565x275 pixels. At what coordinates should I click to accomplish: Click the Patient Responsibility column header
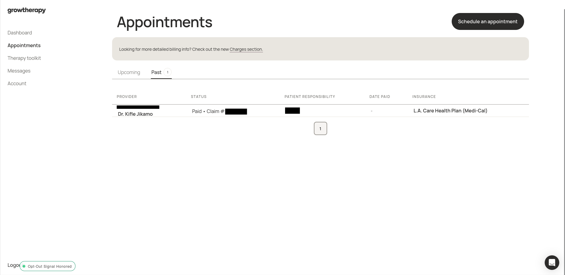(310, 97)
